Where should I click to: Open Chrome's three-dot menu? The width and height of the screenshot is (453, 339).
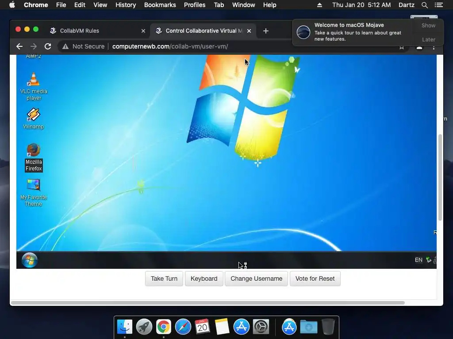[x=434, y=48]
